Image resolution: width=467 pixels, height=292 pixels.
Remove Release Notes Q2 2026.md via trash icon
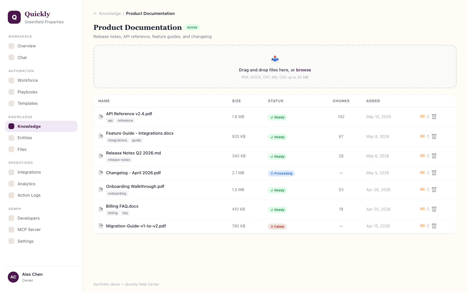point(434,156)
